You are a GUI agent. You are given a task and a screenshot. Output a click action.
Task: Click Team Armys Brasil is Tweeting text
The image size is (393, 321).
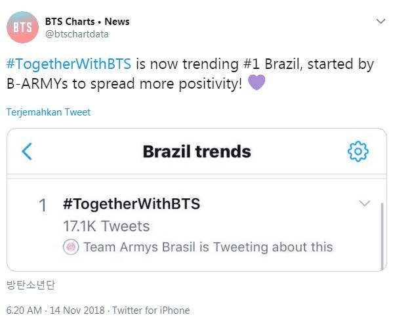click(208, 247)
